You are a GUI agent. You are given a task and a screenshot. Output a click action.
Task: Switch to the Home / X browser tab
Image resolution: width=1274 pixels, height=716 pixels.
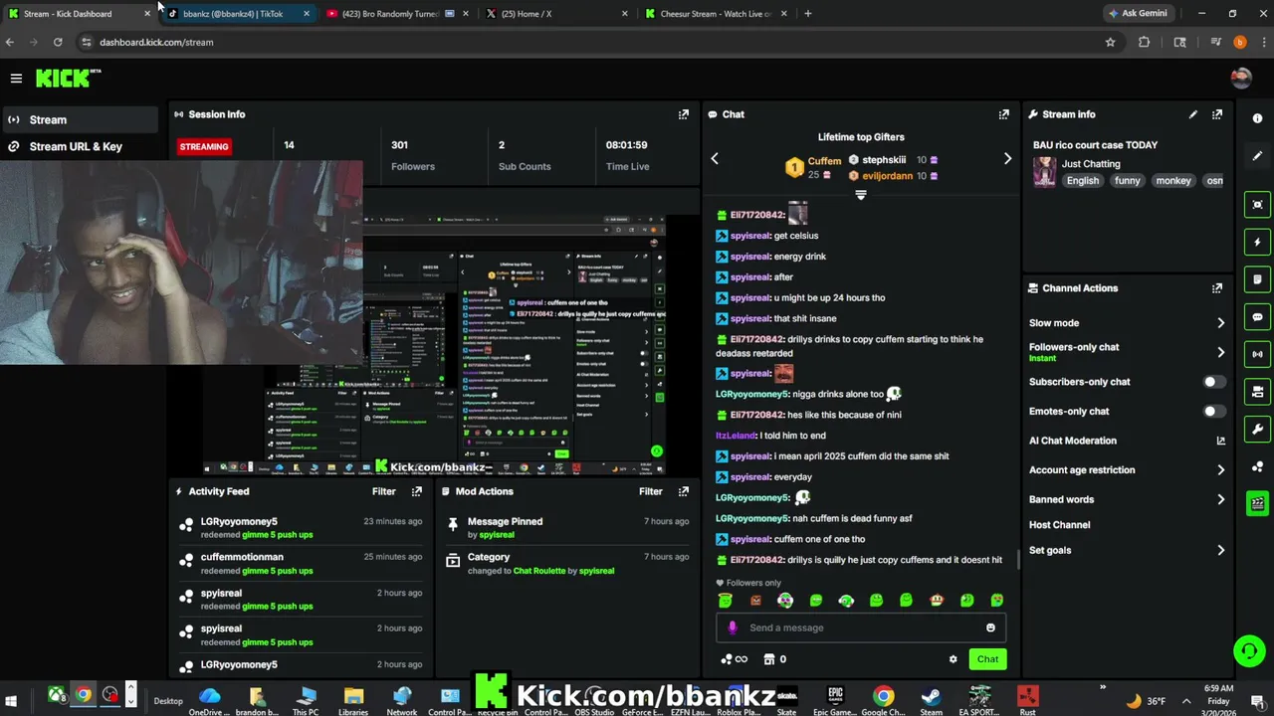pyautogui.click(x=555, y=14)
